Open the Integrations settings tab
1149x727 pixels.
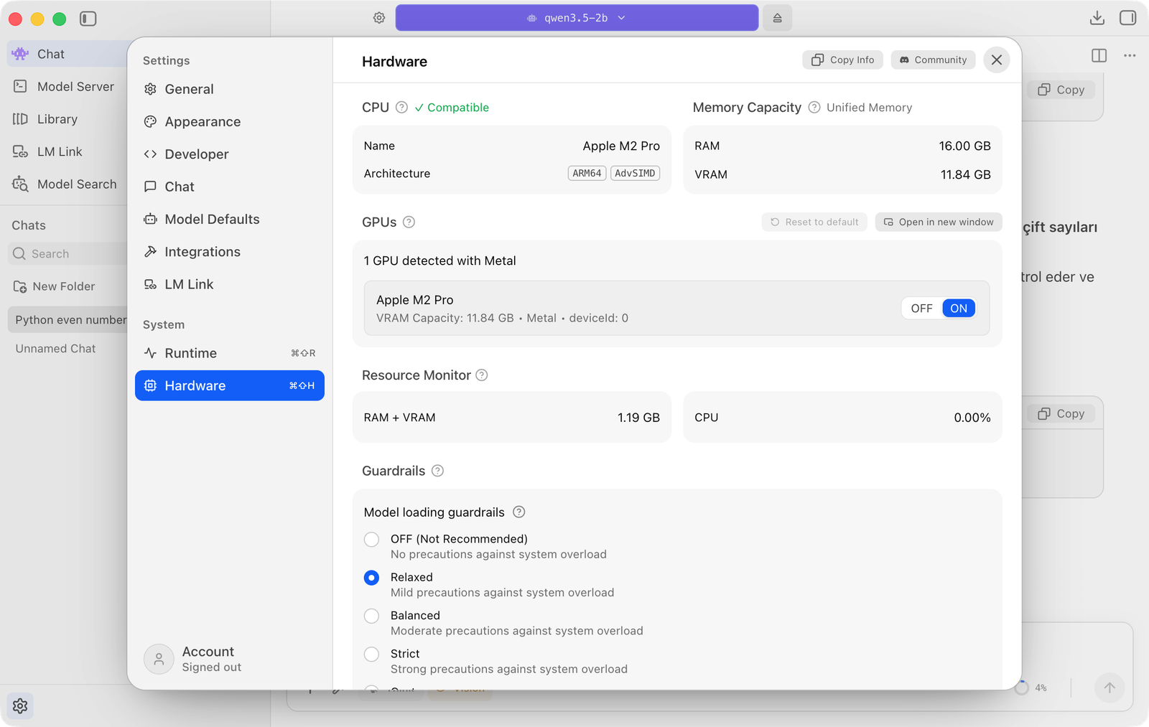click(x=230, y=252)
